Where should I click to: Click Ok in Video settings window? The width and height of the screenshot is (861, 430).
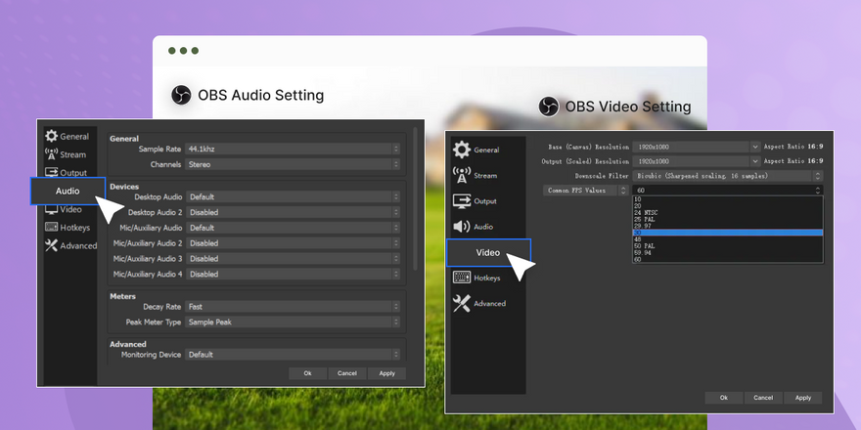(724, 398)
